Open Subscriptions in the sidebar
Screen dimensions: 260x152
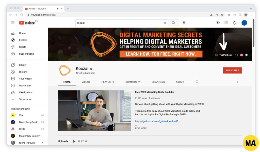coord(26,54)
